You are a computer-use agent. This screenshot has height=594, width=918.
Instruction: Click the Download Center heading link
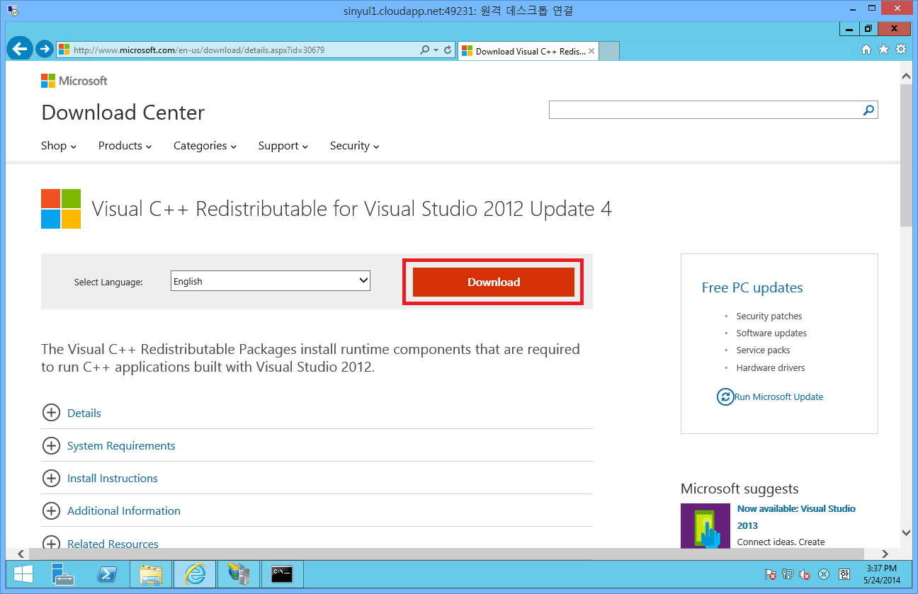pos(123,113)
